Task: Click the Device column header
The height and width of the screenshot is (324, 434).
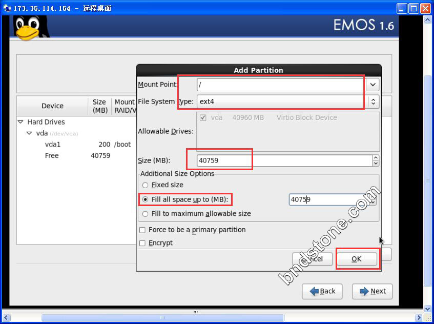Action: [x=52, y=106]
